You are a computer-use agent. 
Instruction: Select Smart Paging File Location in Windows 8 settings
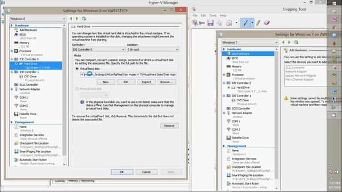tap(35, 151)
